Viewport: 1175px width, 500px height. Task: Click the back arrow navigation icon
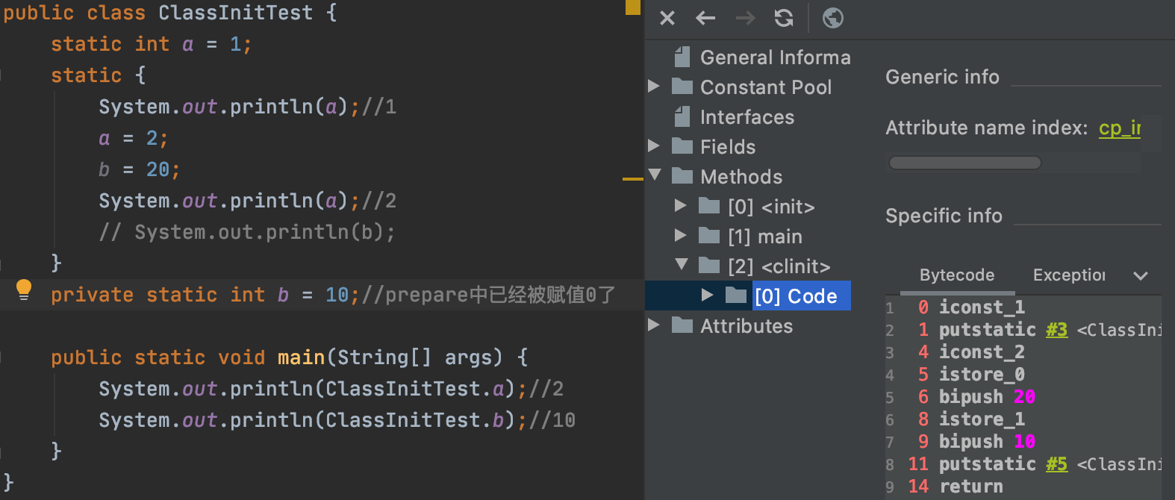pos(705,18)
